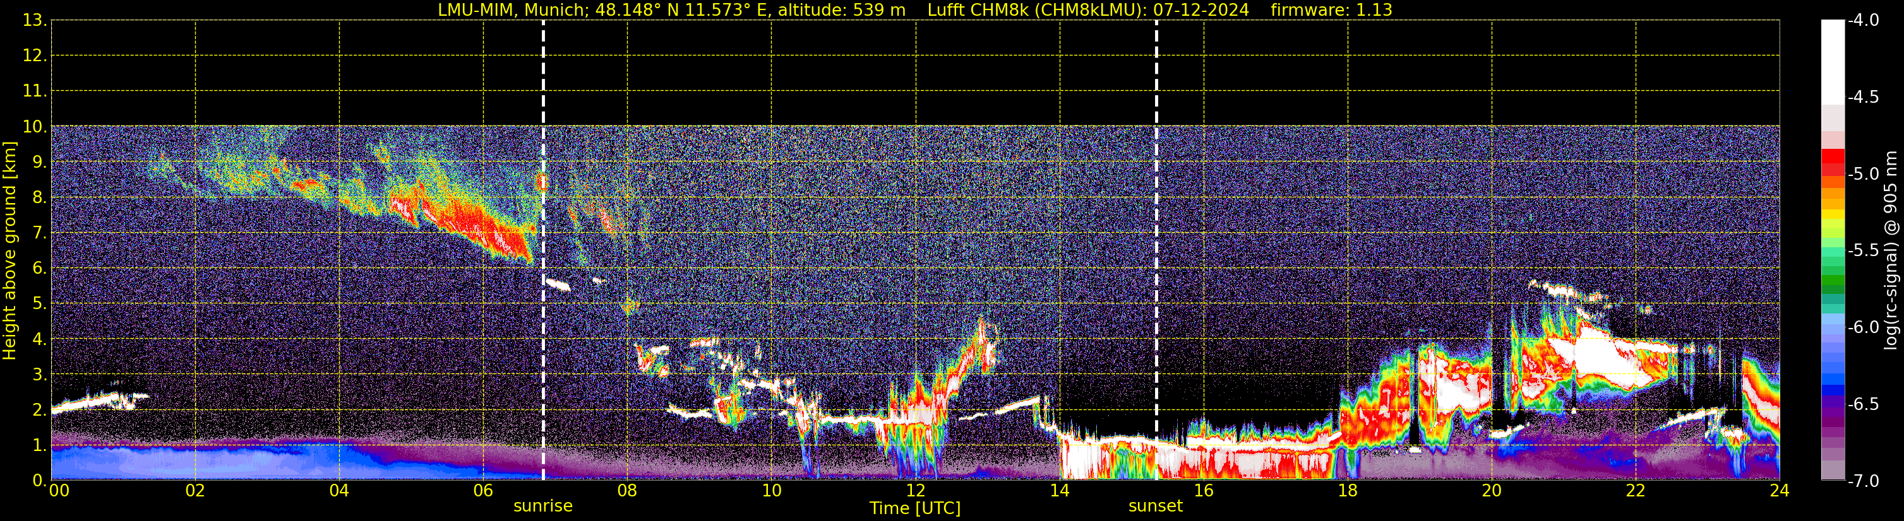Image resolution: width=1904 pixels, height=521 pixels.
Task: Click the "5." height axis tick label
Action: [39, 304]
